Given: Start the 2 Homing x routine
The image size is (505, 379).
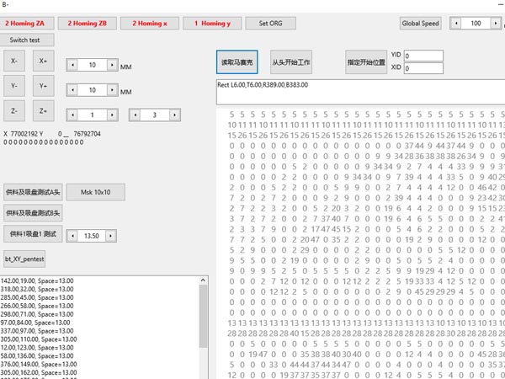Looking at the screenshot, I should [150, 24].
